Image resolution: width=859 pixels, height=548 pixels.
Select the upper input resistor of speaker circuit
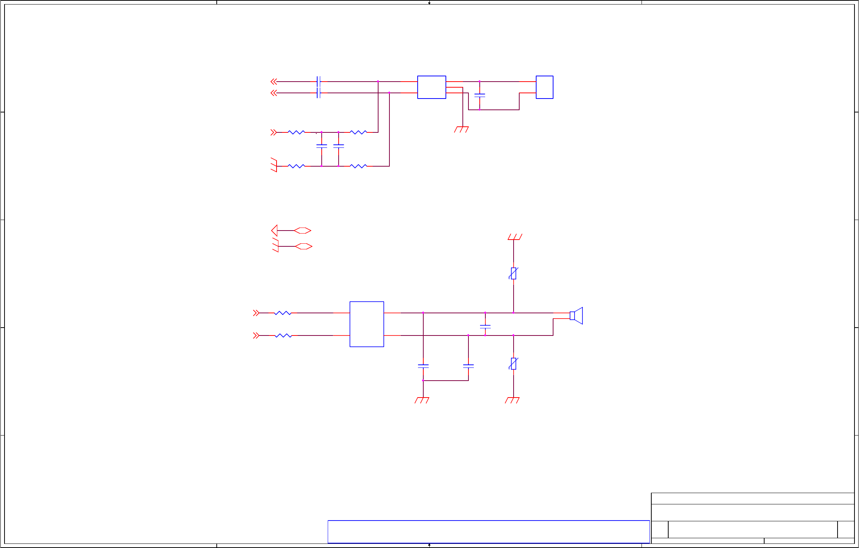pos(283,313)
